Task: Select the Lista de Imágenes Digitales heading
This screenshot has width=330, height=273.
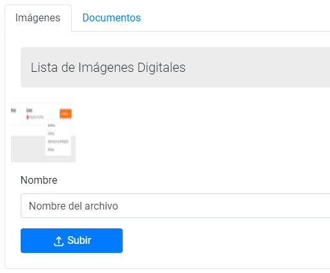Action: click(x=108, y=67)
